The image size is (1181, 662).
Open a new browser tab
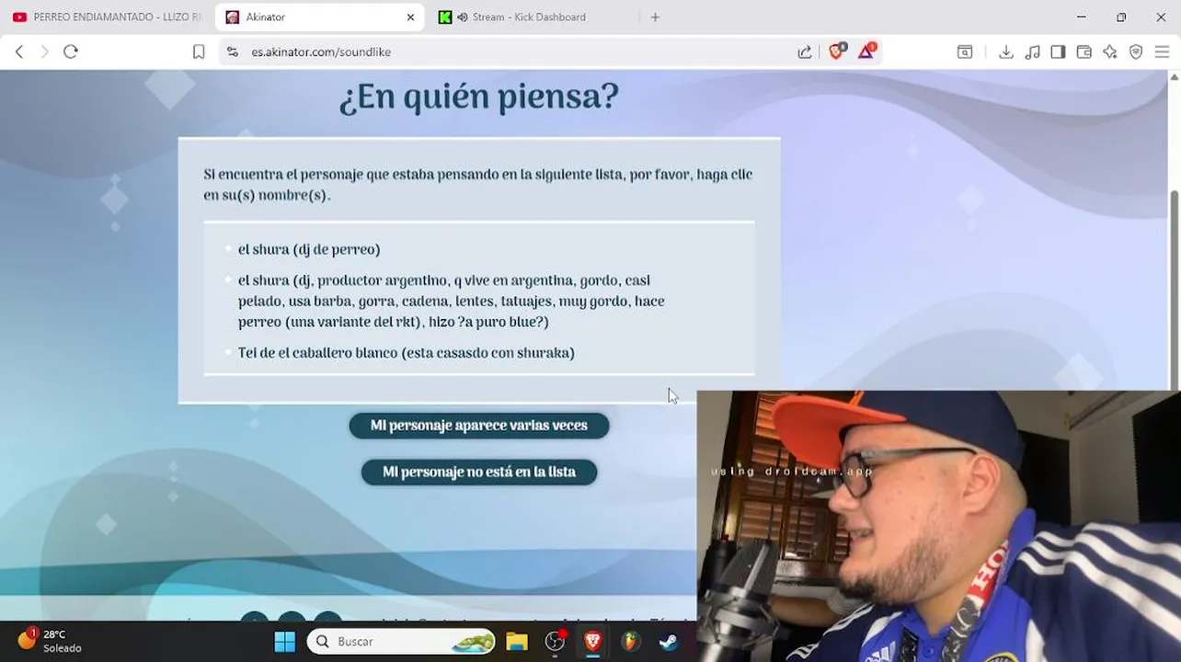(655, 17)
